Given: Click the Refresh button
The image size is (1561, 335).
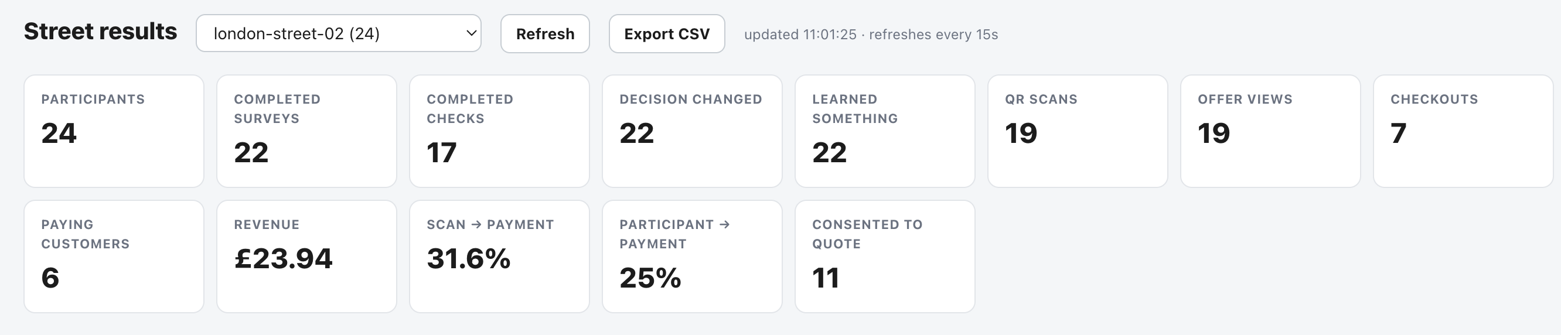Looking at the screenshot, I should 545,34.
